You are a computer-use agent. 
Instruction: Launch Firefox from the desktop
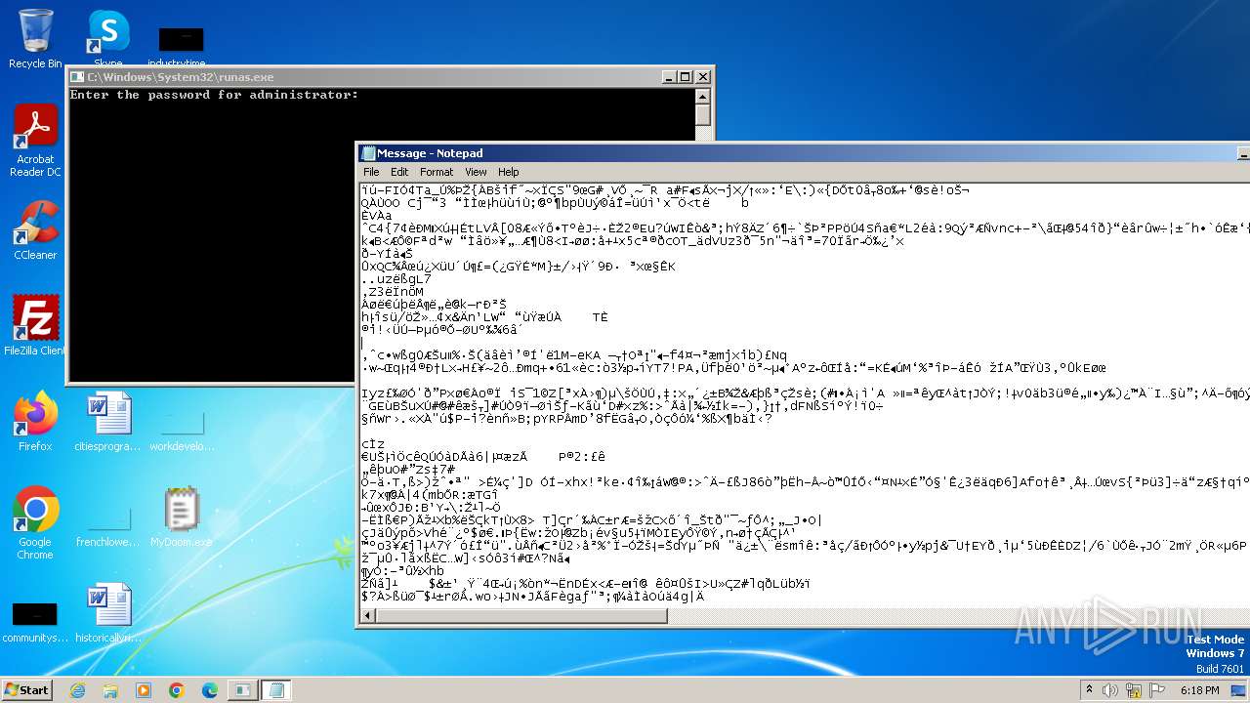35,421
